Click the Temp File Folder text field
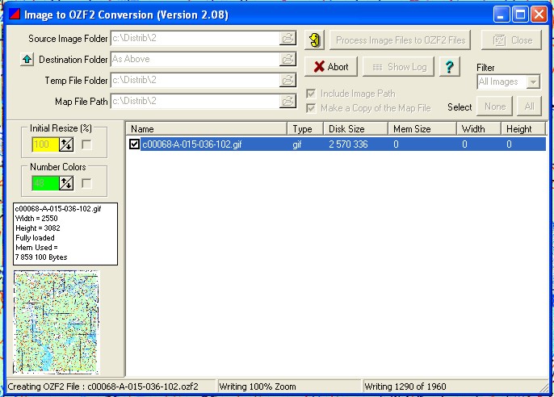 [x=195, y=80]
